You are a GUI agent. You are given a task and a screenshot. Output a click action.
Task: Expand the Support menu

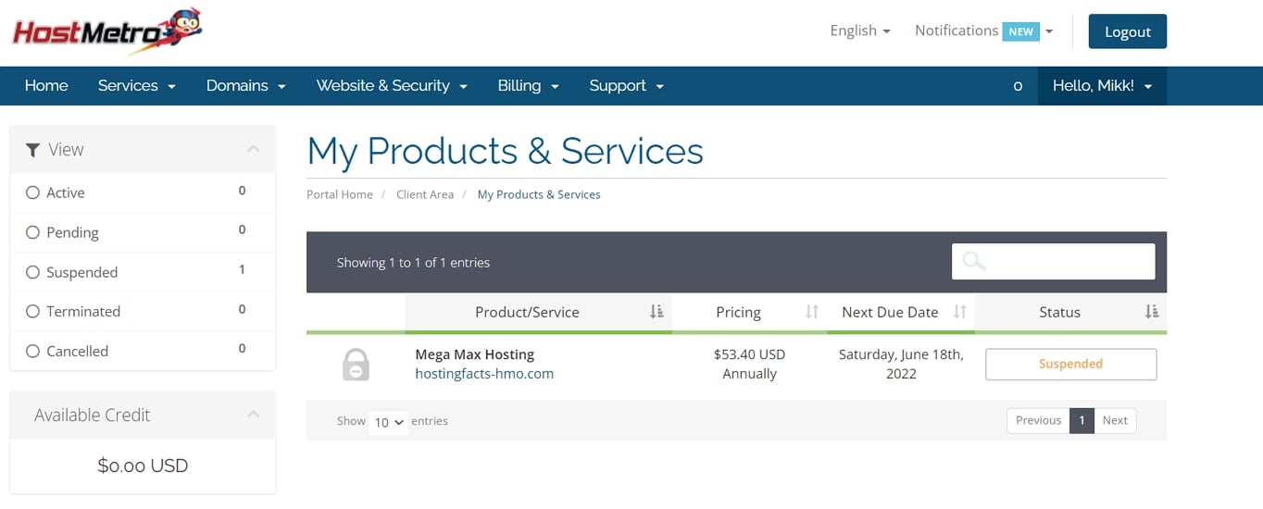point(627,85)
